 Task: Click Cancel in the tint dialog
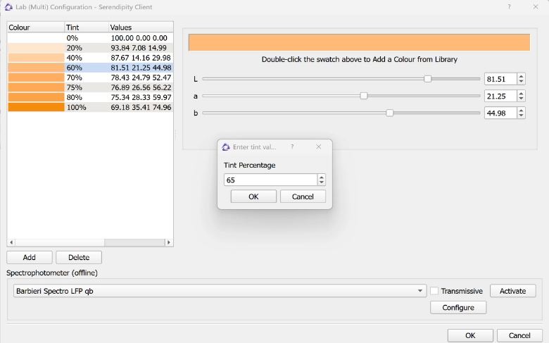[303, 197]
